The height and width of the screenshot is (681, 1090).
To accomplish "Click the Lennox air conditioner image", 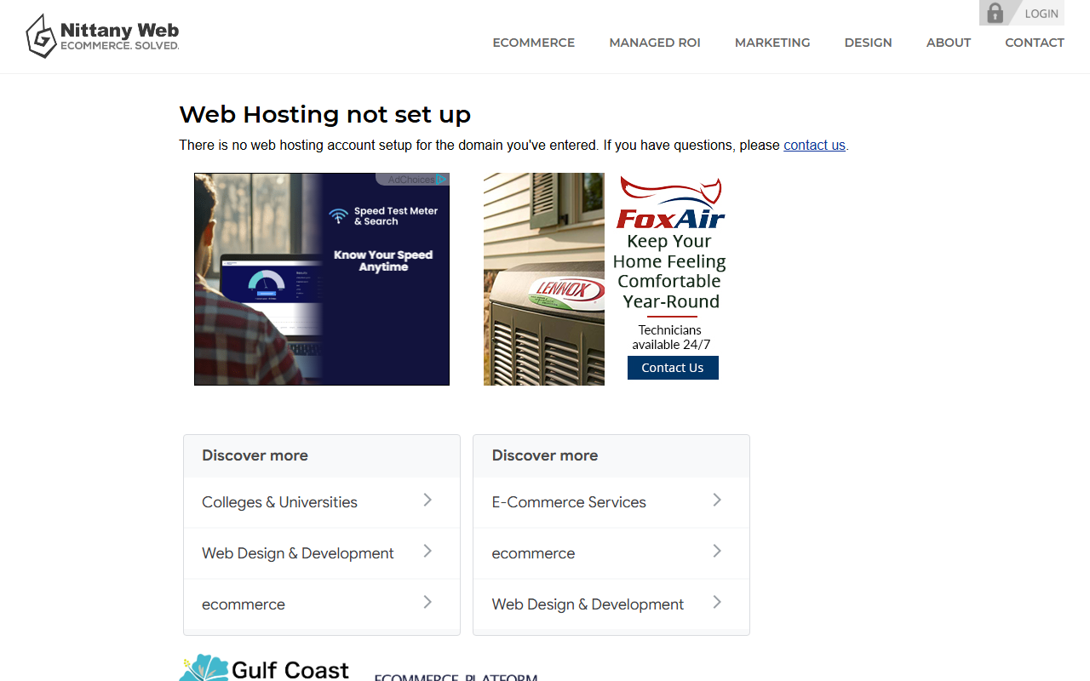I will coord(544,279).
